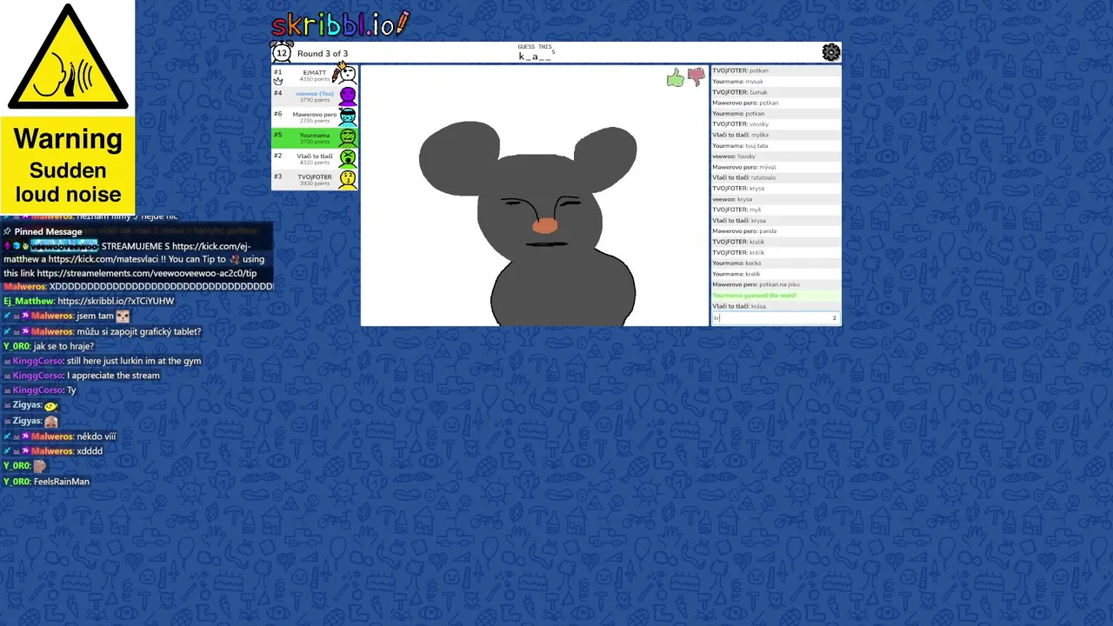
Task: Click chat message "Yourmama: tvuj tata"
Action: [776, 145]
